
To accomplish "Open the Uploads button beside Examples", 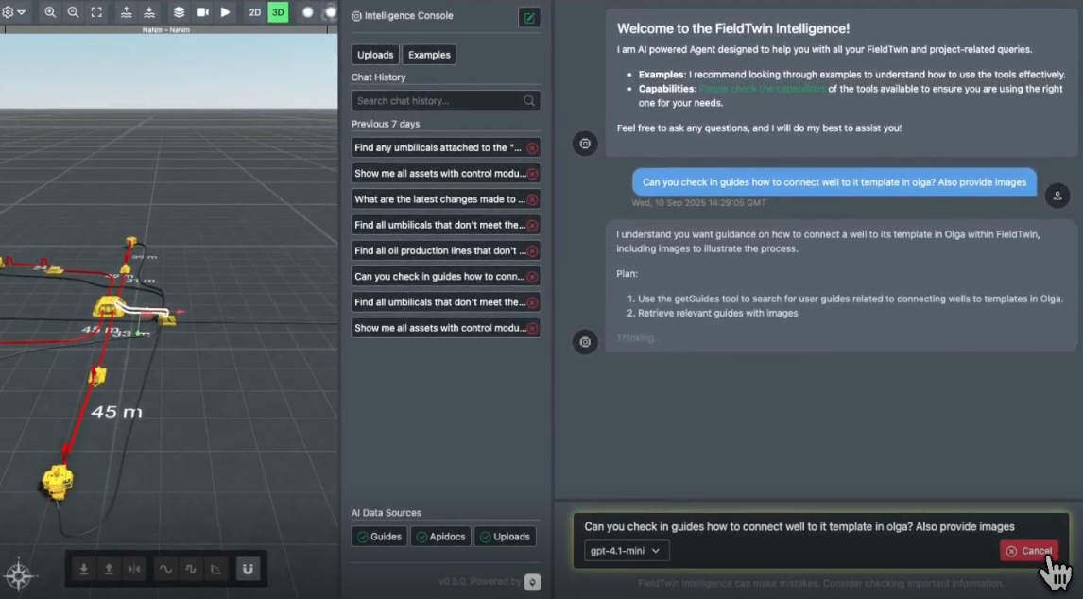I will click(375, 55).
